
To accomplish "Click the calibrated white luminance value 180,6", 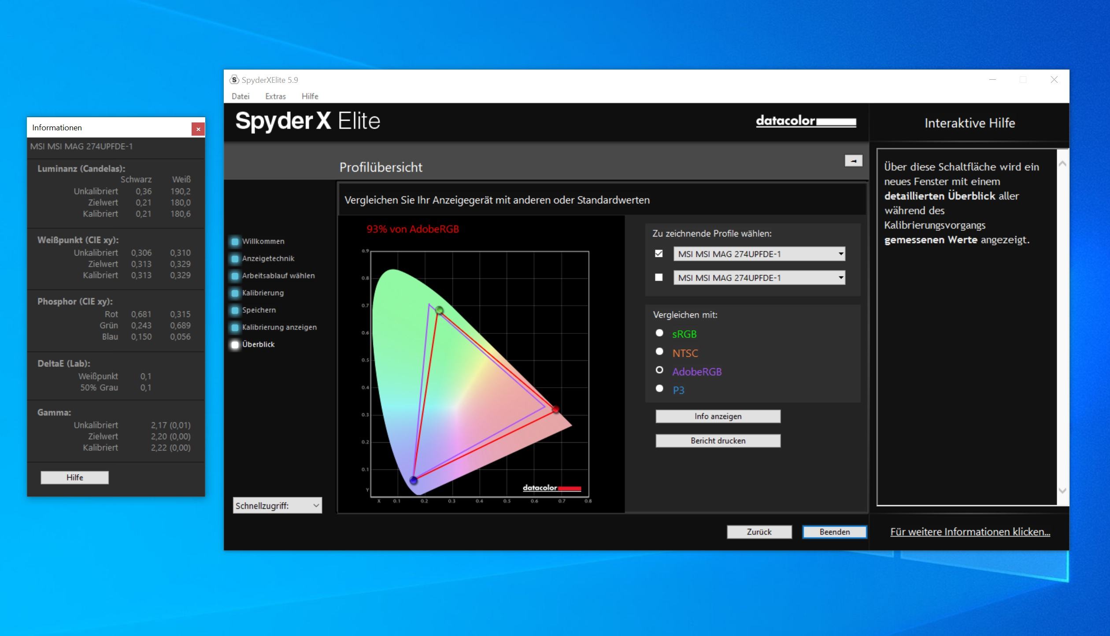I will (181, 214).
